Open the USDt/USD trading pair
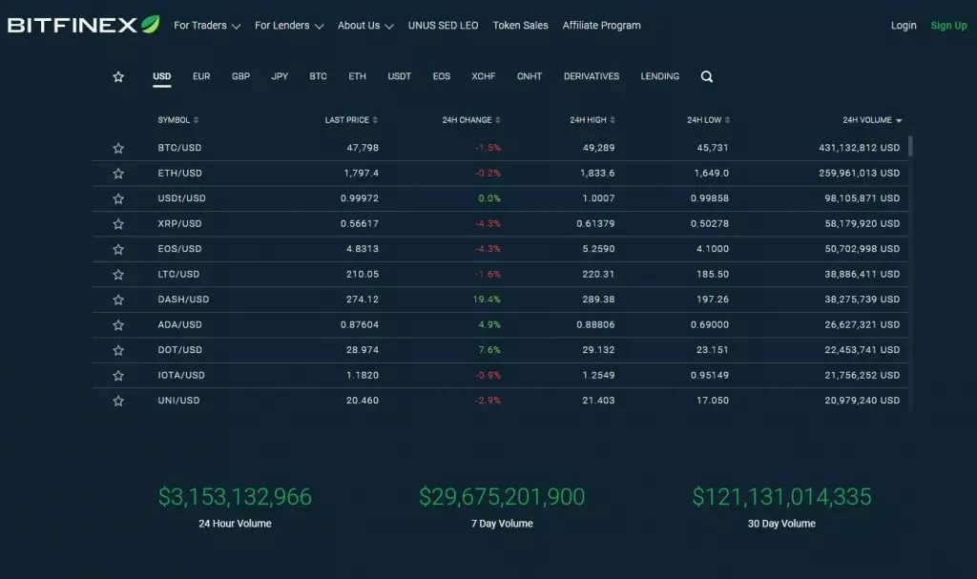Screen dimensions: 977x579 (x=181, y=198)
